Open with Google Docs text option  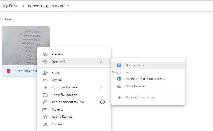point(135,65)
